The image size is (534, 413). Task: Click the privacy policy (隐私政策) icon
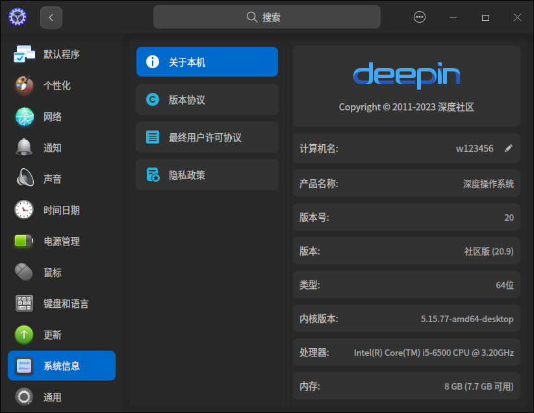coord(153,175)
